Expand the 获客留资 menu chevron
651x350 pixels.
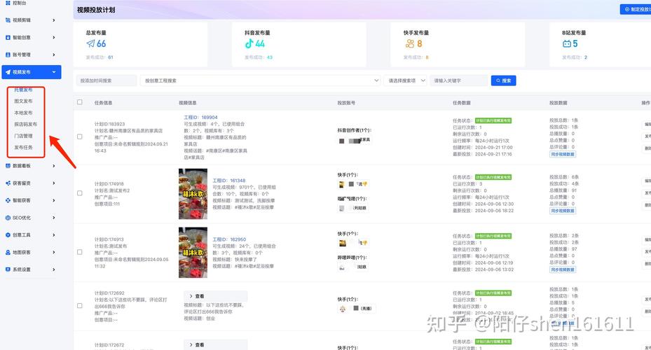point(53,183)
